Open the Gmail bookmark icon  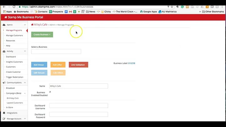click(x=70, y=12)
